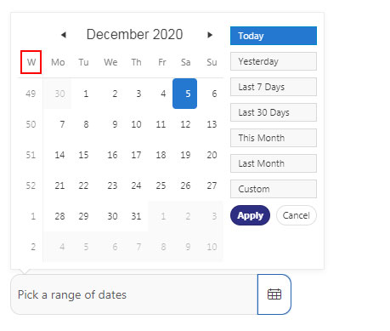The height and width of the screenshot is (331, 390).
Task: Select highlighted date 5 December
Action: tap(184, 94)
